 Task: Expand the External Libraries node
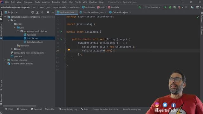(5, 60)
